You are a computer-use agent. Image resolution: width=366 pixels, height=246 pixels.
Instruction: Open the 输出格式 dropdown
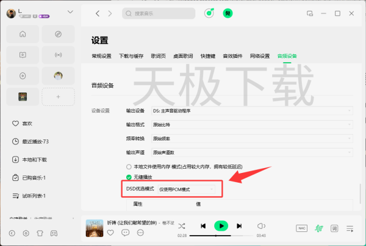[252, 124]
